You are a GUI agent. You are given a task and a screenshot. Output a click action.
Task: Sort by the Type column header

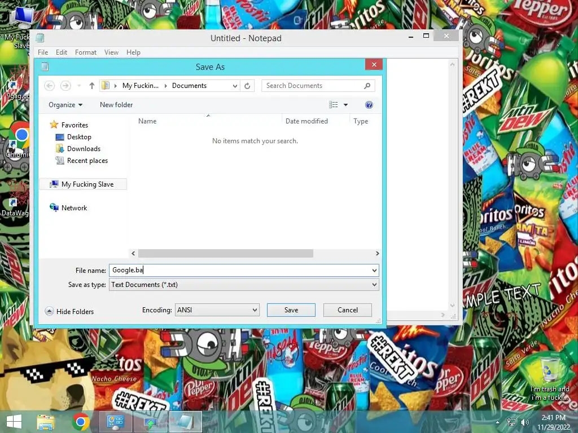(x=361, y=121)
